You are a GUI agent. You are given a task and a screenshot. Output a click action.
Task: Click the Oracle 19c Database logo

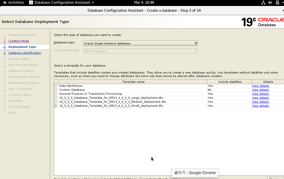pos(263,22)
